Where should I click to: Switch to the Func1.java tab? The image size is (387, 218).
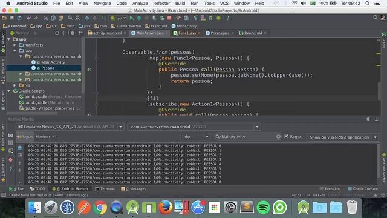coord(187,33)
